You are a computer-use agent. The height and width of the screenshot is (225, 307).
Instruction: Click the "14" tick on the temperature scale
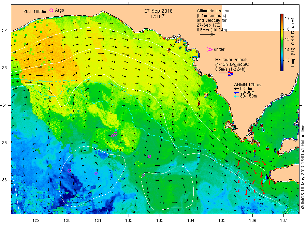pos(287,50)
